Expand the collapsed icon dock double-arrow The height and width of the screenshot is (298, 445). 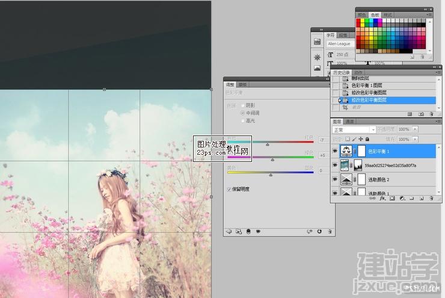pos(321,29)
